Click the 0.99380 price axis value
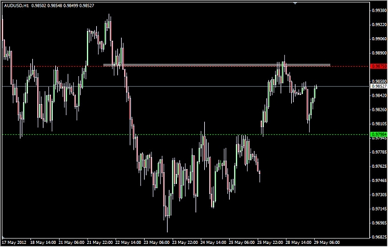The height and width of the screenshot is (247, 388). 379,11
